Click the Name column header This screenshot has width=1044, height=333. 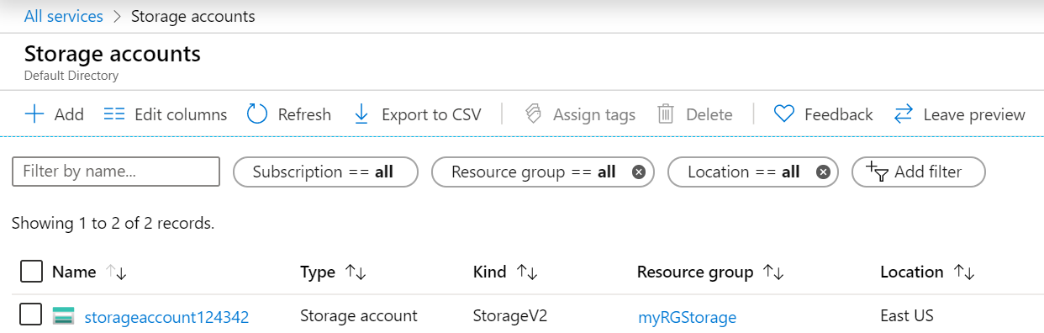(x=74, y=272)
